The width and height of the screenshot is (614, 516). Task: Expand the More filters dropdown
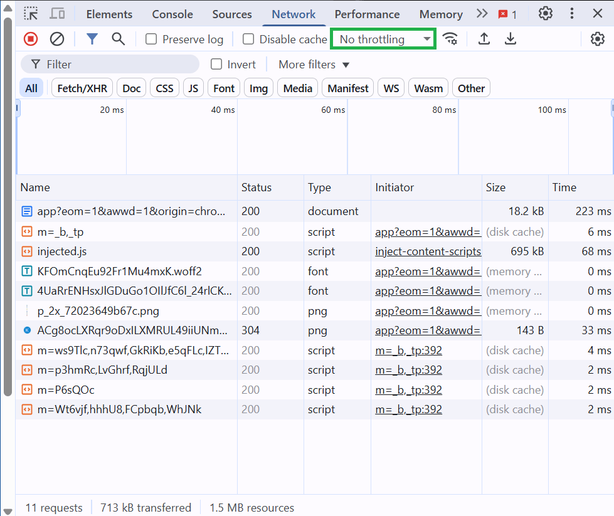(x=314, y=64)
